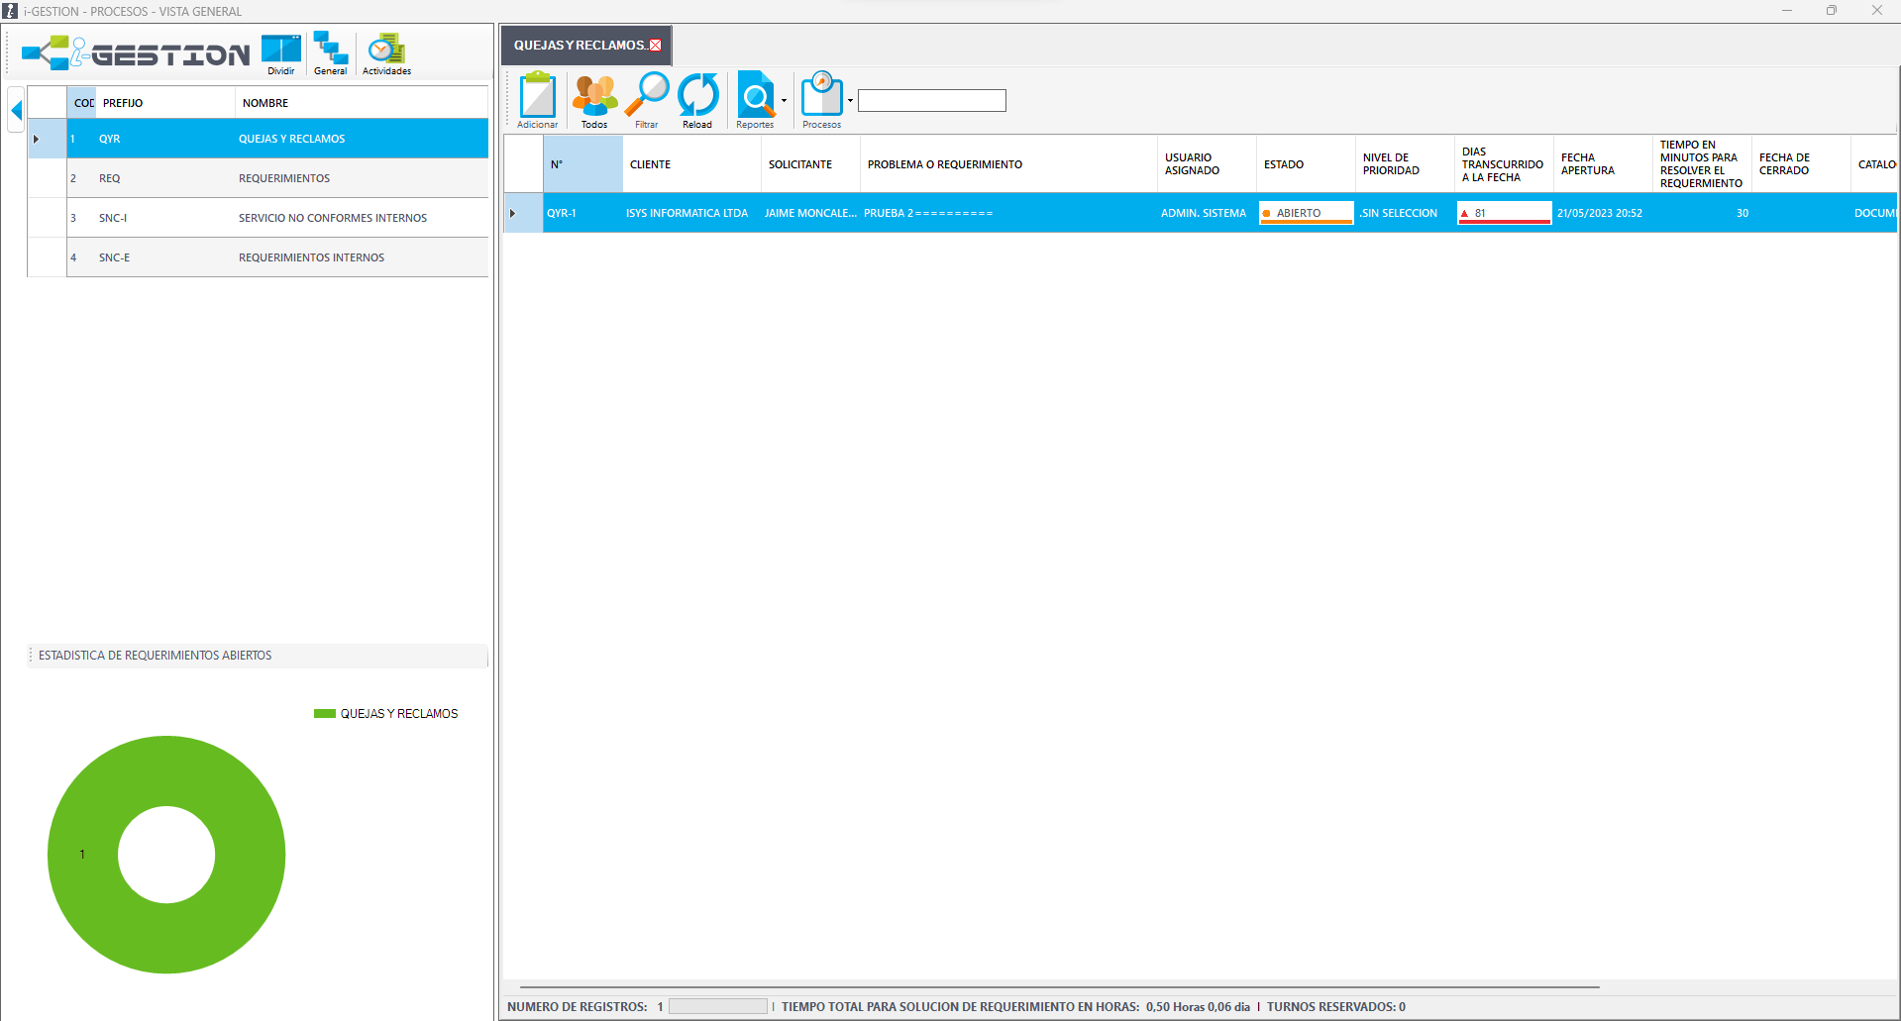
Task: Click the toolbar search text field
Action: pos(931,100)
